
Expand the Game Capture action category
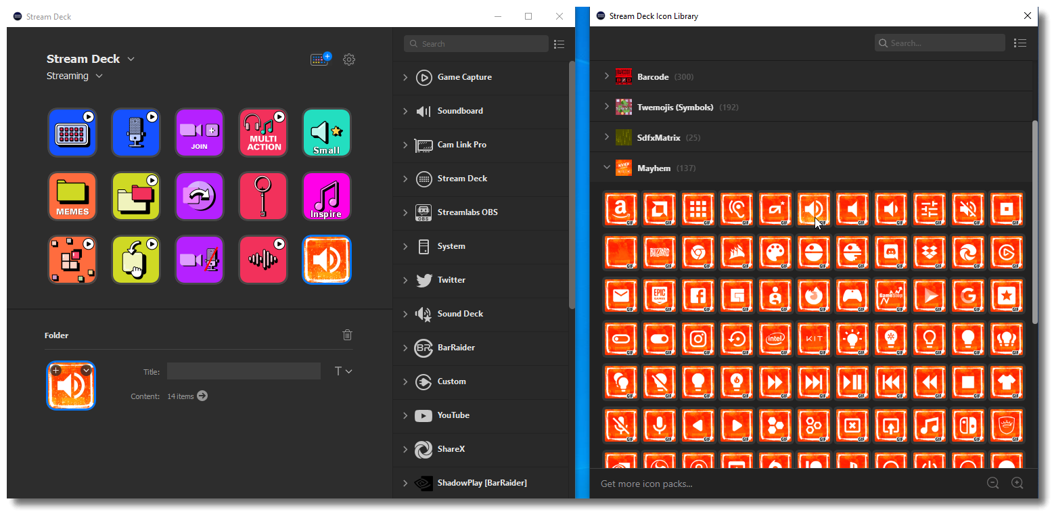pos(405,77)
